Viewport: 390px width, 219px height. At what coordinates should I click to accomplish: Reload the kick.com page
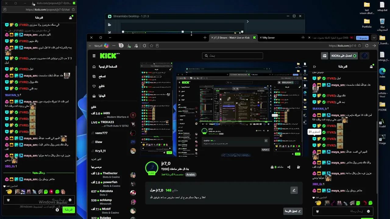[x=367, y=46]
